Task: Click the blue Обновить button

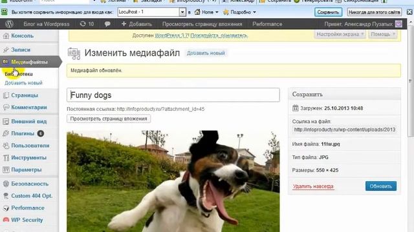Action: pyautogui.click(x=381, y=186)
